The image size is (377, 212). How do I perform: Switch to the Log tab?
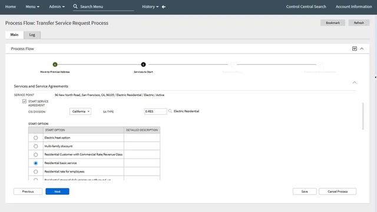[32, 35]
